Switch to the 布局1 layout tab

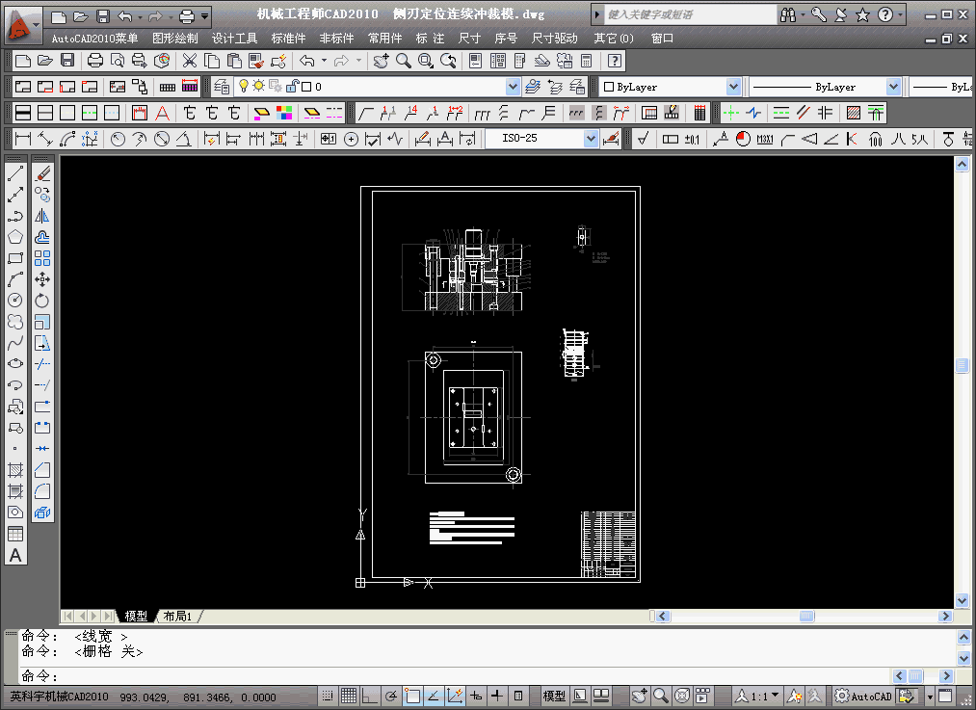point(177,616)
